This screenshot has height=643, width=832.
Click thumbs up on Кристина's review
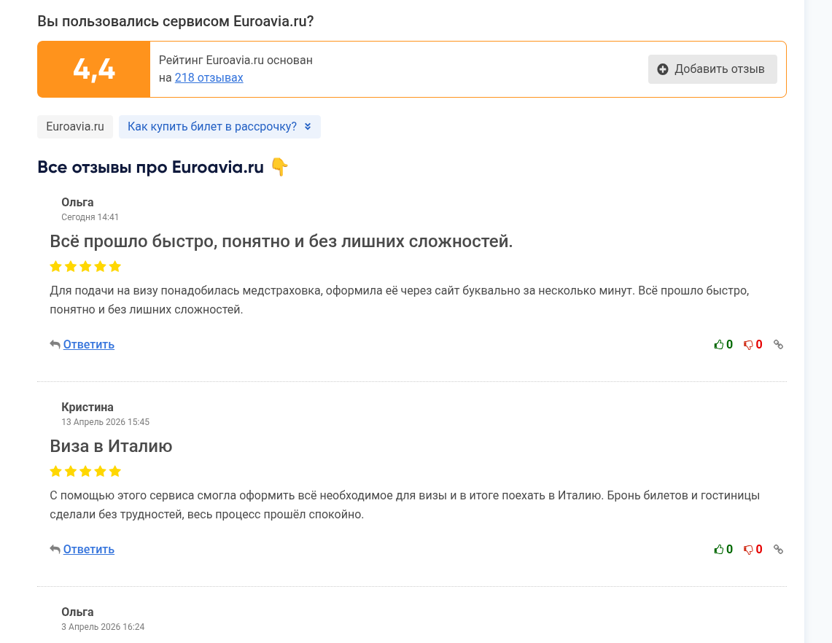click(719, 550)
